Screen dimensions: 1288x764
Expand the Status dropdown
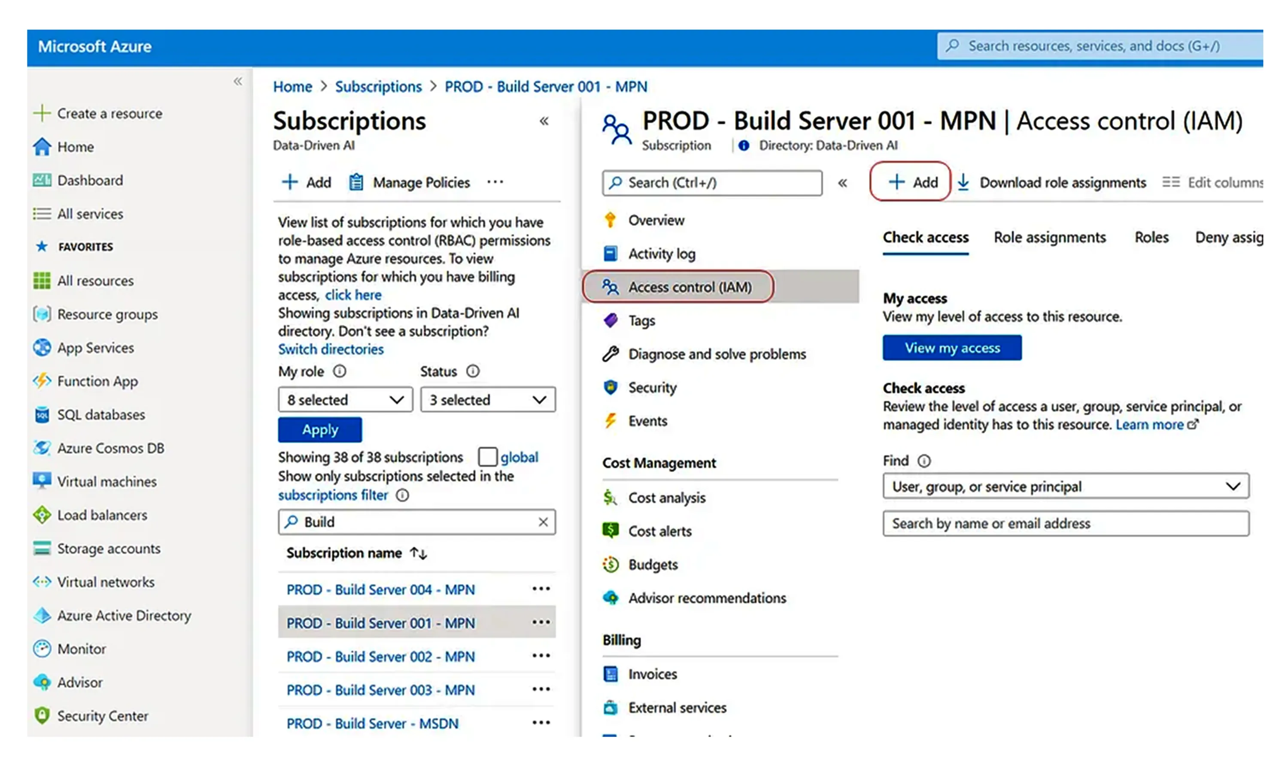point(488,399)
